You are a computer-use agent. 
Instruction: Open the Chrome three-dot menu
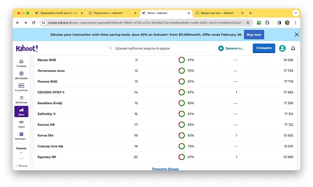[296, 23]
